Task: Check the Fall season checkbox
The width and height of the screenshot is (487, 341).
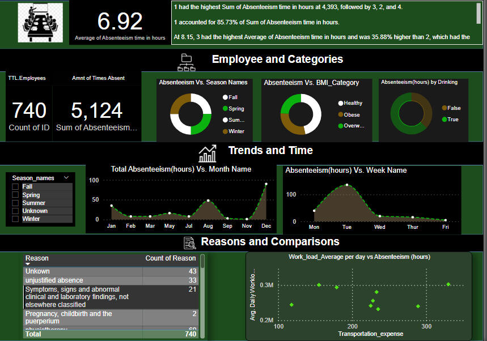Action: click(x=15, y=187)
